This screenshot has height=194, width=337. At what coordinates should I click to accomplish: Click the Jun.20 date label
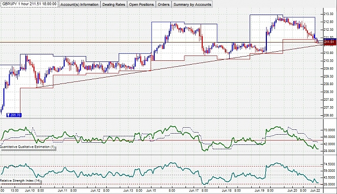click(x=292, y=191)
